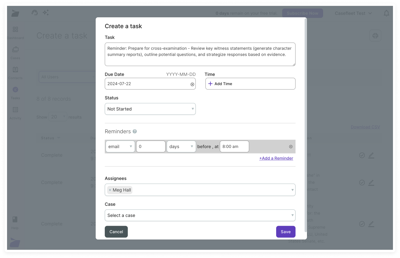Click the Add a Reminder link

276,158
